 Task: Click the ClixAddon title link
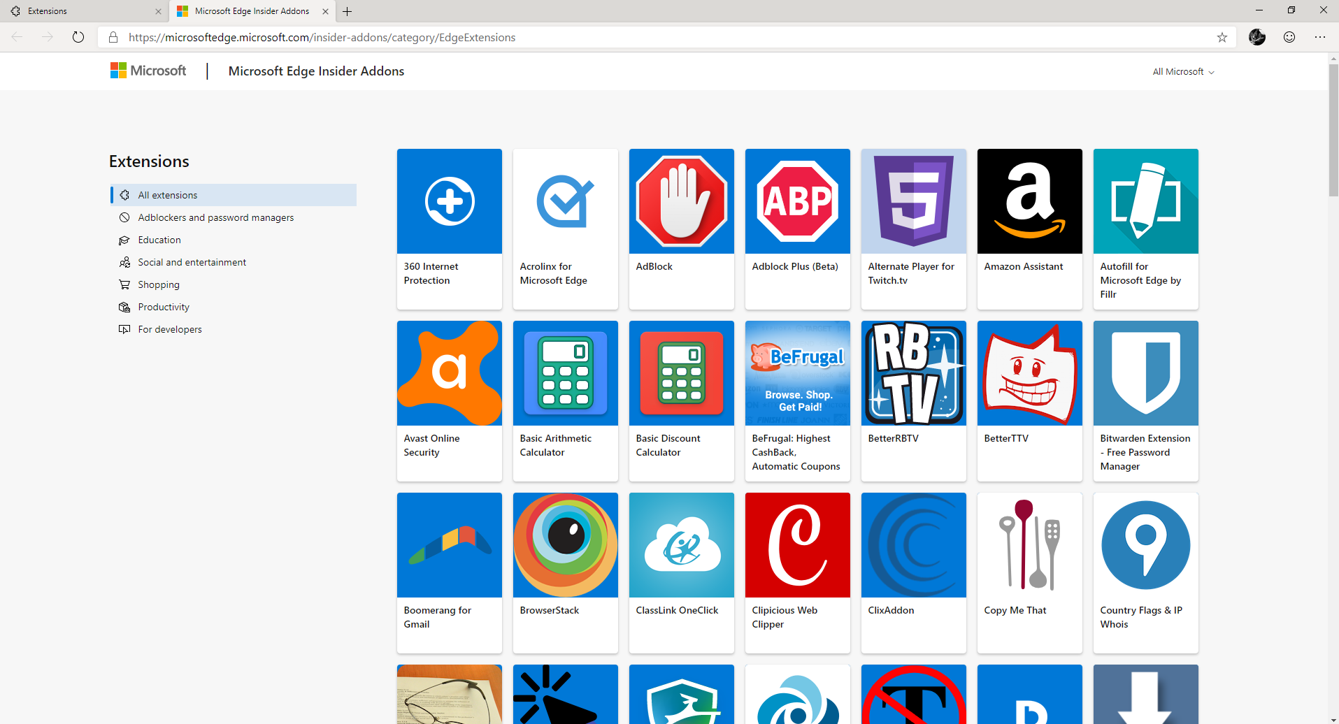pos(891,610)
